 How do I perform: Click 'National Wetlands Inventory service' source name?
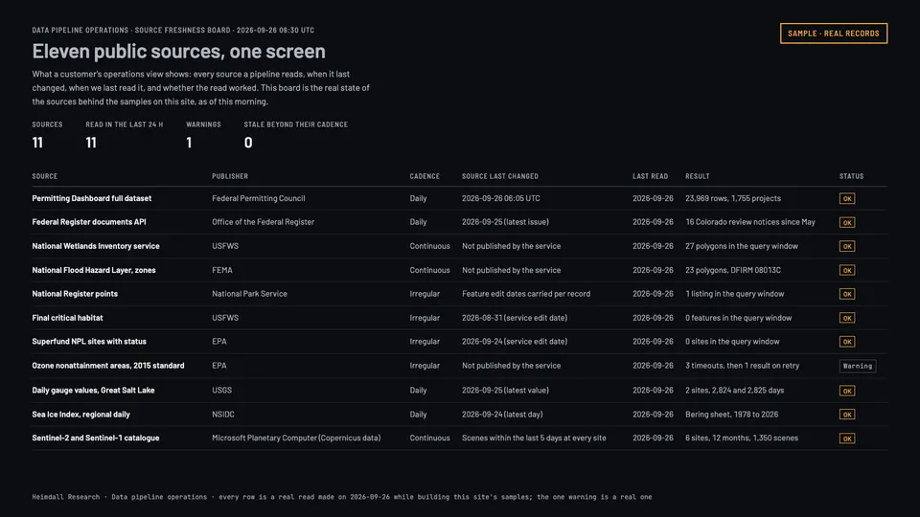96,246
